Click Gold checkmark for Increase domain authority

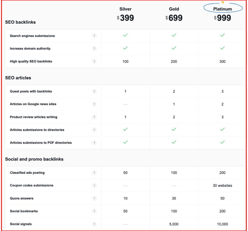click(x=174, y=48)
